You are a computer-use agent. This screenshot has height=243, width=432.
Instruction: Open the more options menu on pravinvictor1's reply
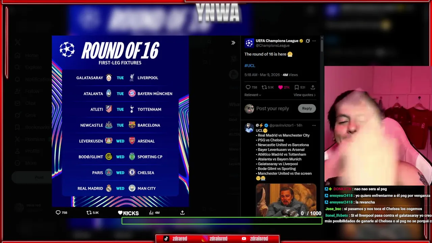[x=314, y=125]
